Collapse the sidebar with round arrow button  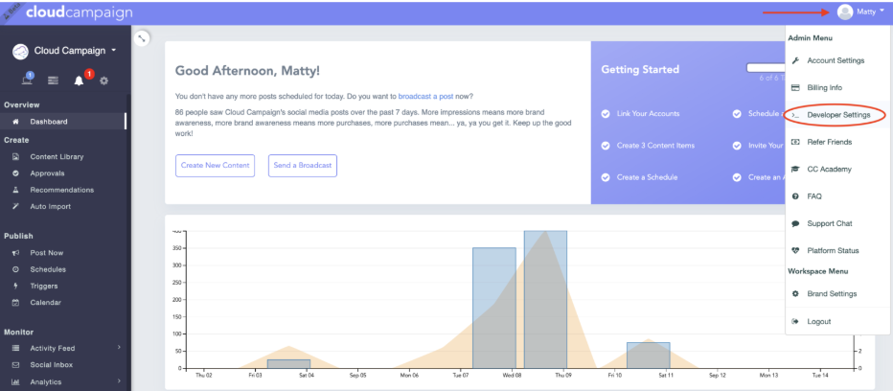(x=142, y=38)
